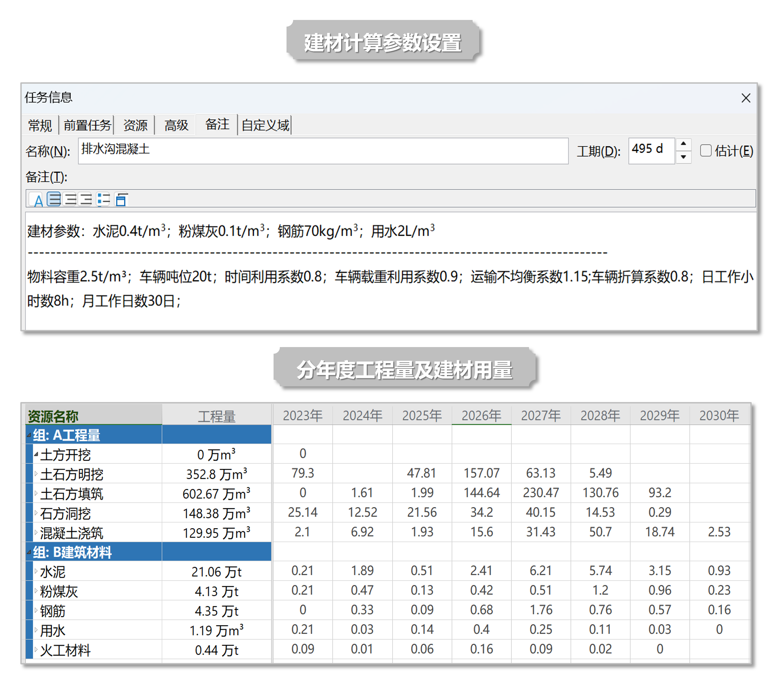Open the font formatting tool in notes toolbar
Image resolution: width=772 pixels, height=684 pixels.
(38, 199)
